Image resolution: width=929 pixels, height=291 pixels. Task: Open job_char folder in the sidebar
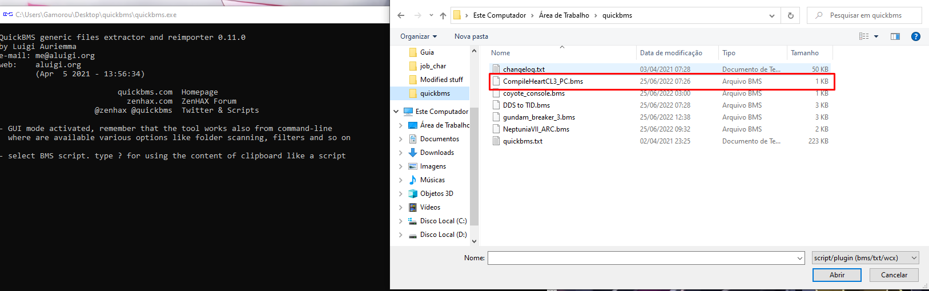433,66
